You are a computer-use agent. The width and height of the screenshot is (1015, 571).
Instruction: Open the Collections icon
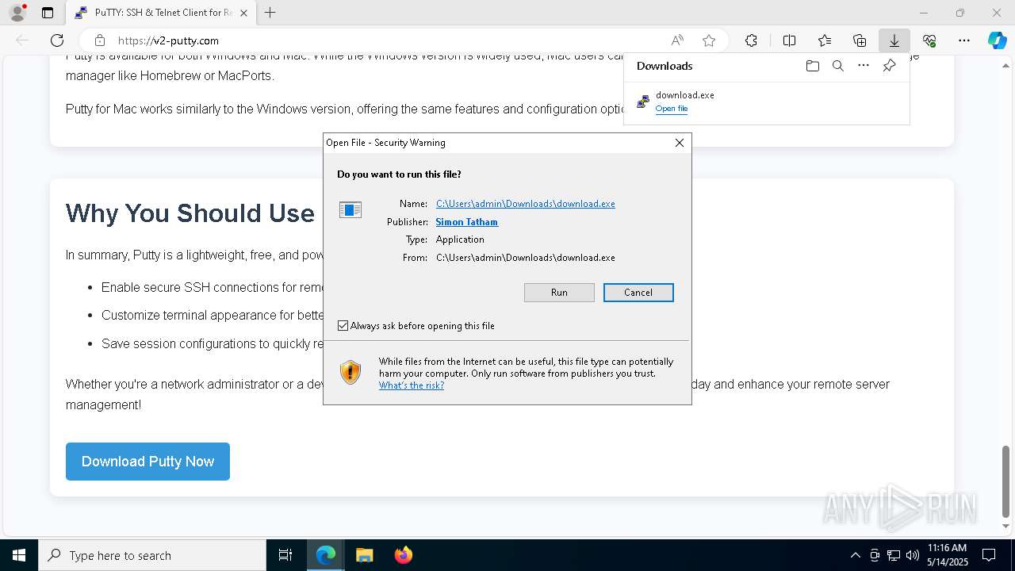click(x=860, y=40)
